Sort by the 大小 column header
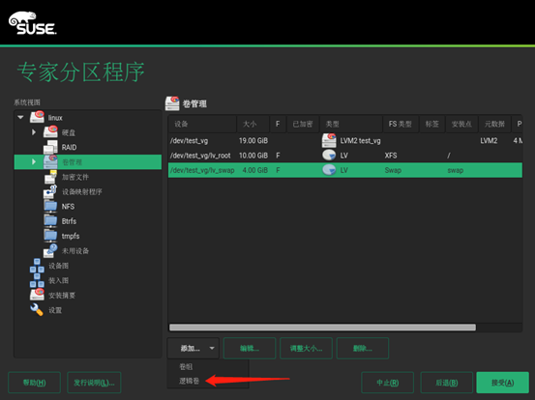Screen dimensions: 535x400 253,124
